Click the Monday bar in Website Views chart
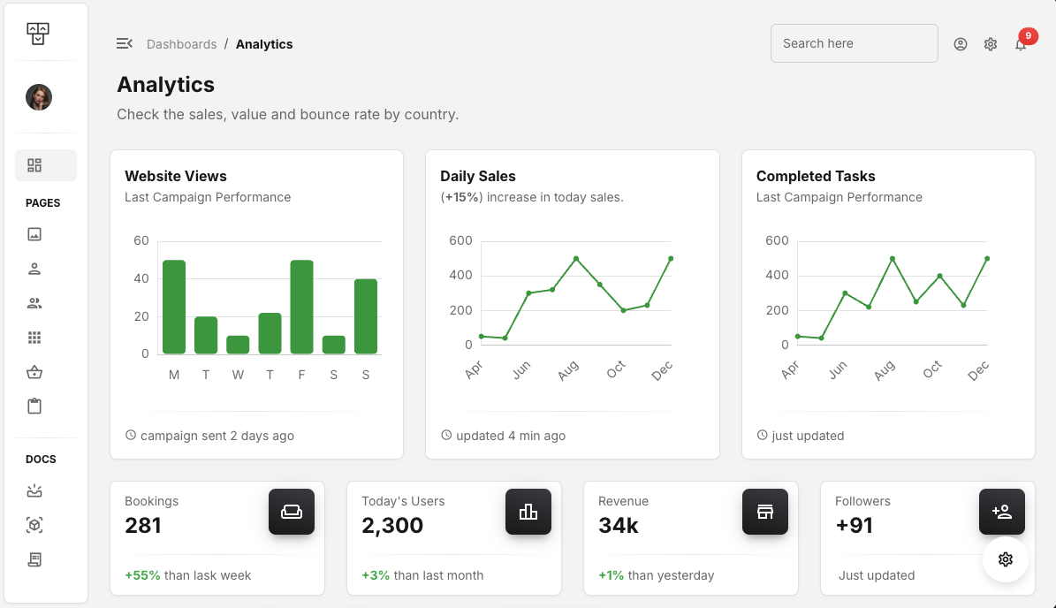Image resolution: width=1056 pixels, height=608 pixels. pyautogui.click(x=174, y=307)
